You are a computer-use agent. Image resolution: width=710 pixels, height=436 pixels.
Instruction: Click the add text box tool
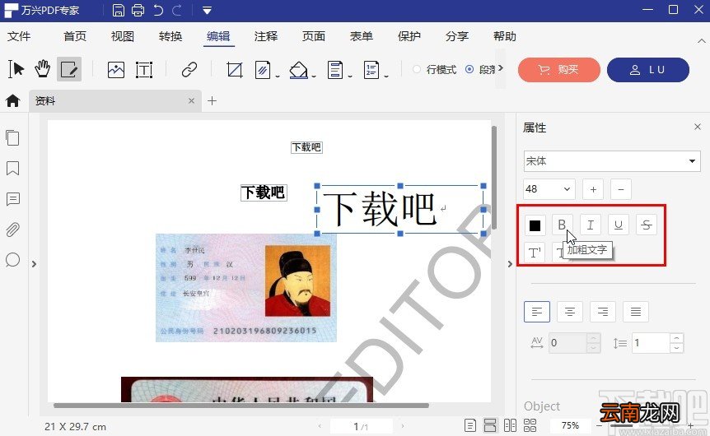(144, 70)
